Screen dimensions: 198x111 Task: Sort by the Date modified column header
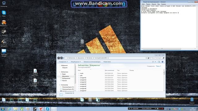tap(109, 70)
